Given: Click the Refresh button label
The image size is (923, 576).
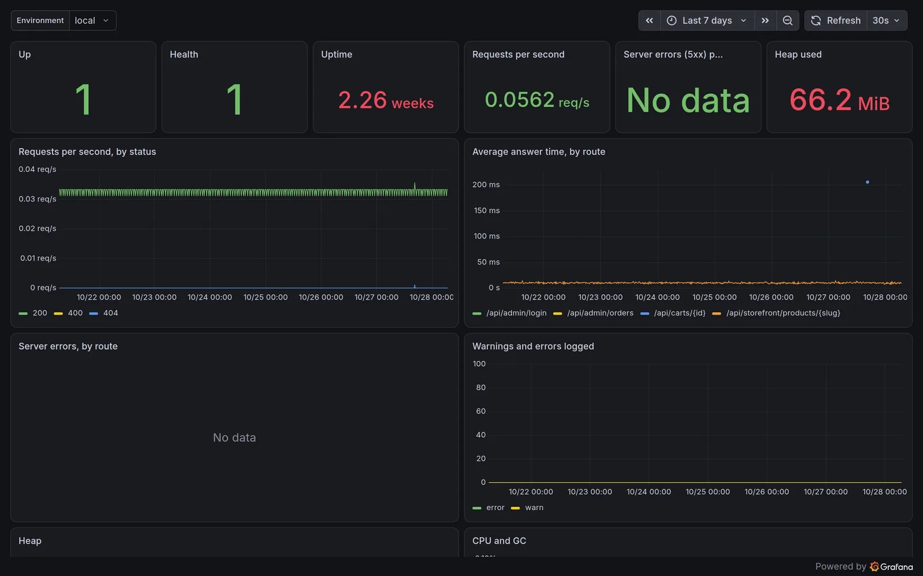Looking at the screenshot, I should tap(843, 20).
